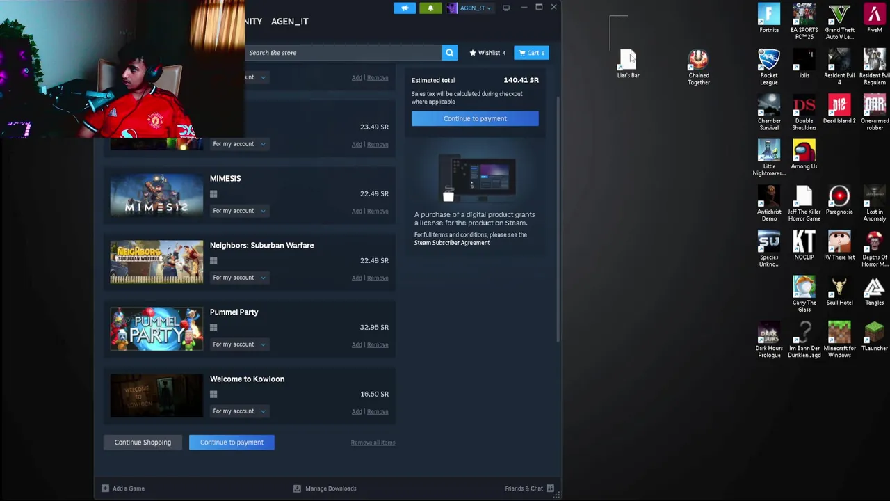
Task: Select the EA SPORTS FC 26 desktop icon
Action: (804, 21)
